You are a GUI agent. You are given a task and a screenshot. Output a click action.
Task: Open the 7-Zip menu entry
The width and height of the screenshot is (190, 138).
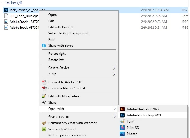pos(79,74)
